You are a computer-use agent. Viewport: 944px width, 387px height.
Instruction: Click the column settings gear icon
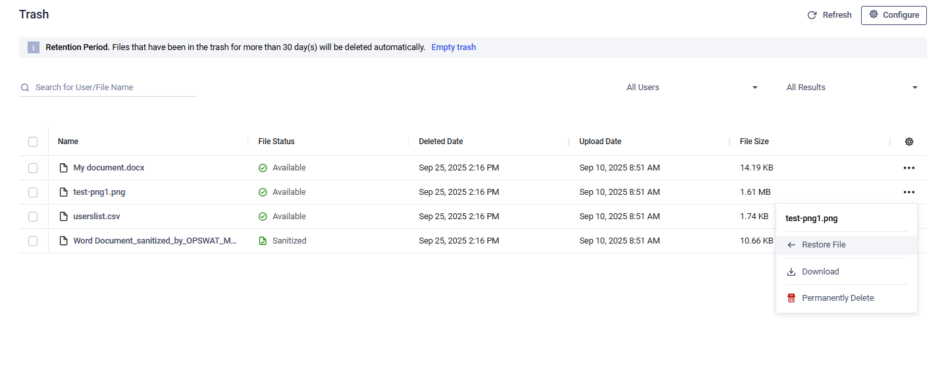click(909, 142)
